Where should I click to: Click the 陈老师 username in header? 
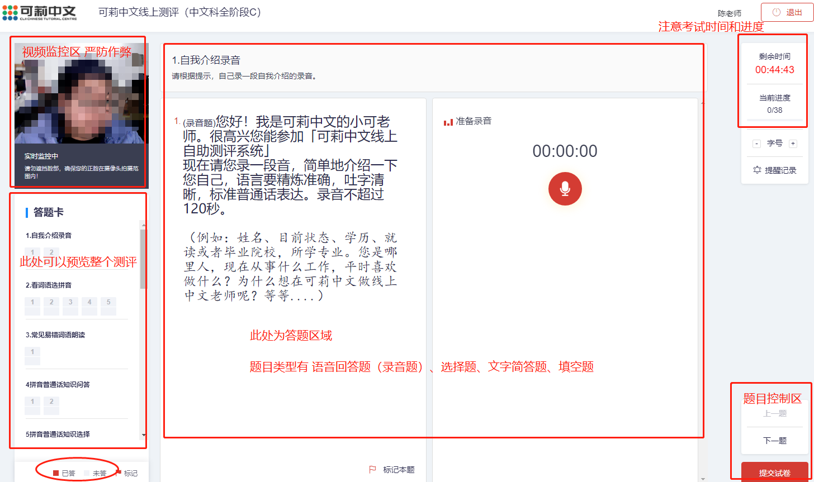(729, 13)
